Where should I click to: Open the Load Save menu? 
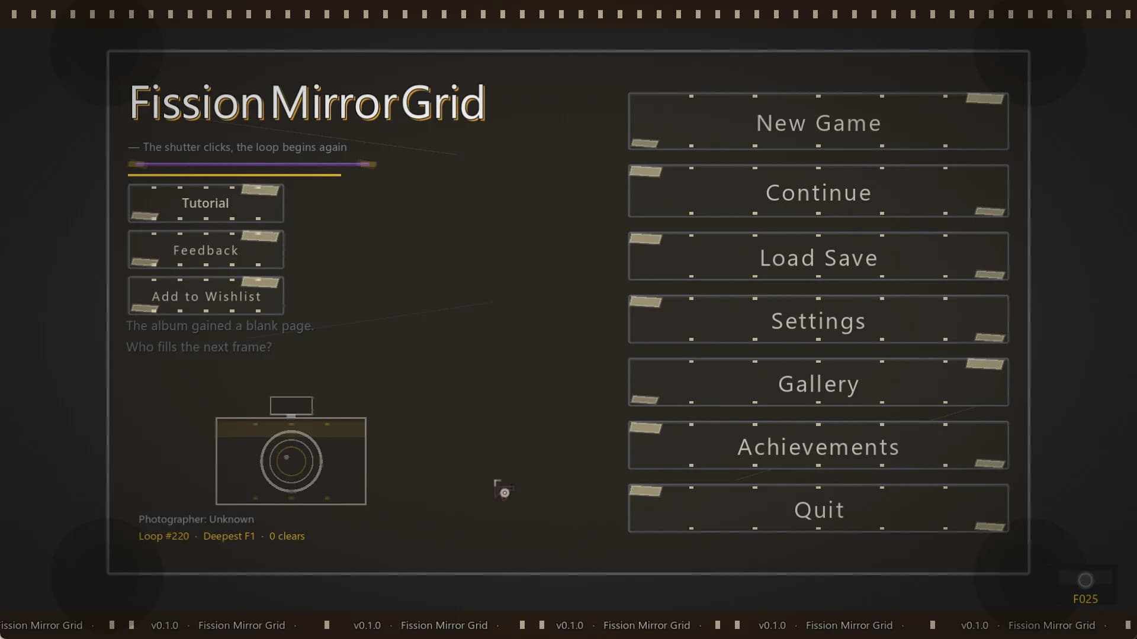tap(818, 256)
